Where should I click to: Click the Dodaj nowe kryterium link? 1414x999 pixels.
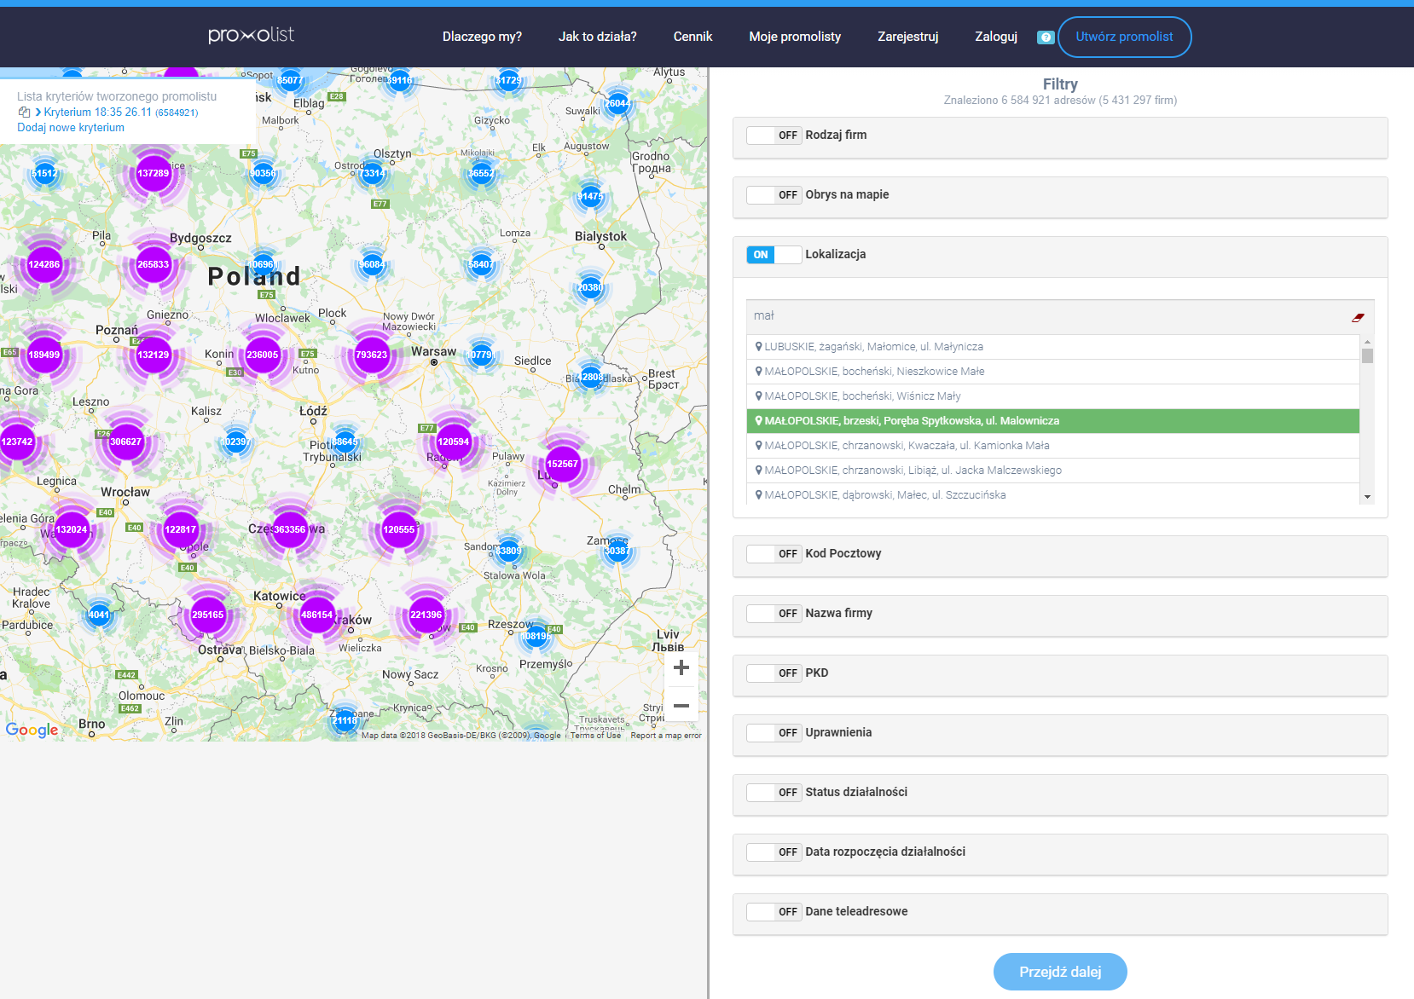71,128
